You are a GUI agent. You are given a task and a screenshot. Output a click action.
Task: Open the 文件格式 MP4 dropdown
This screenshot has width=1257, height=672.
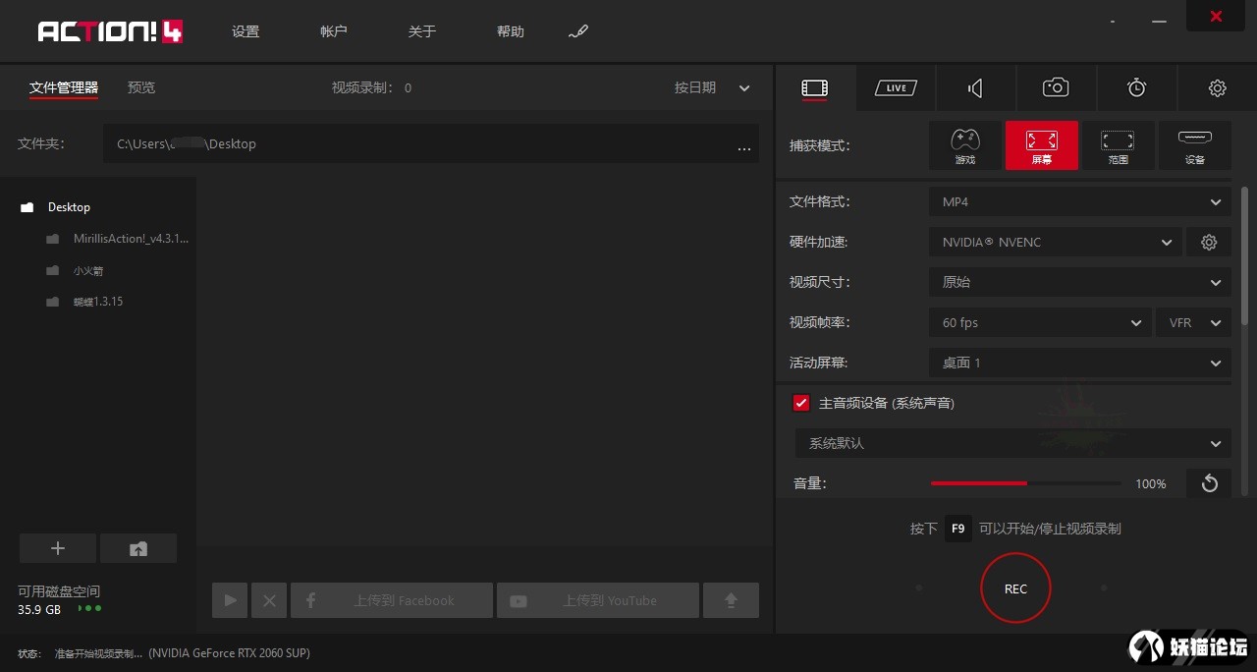point(1080,201)
